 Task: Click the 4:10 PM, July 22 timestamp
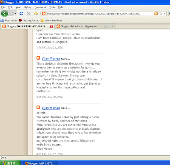(50, 154)
